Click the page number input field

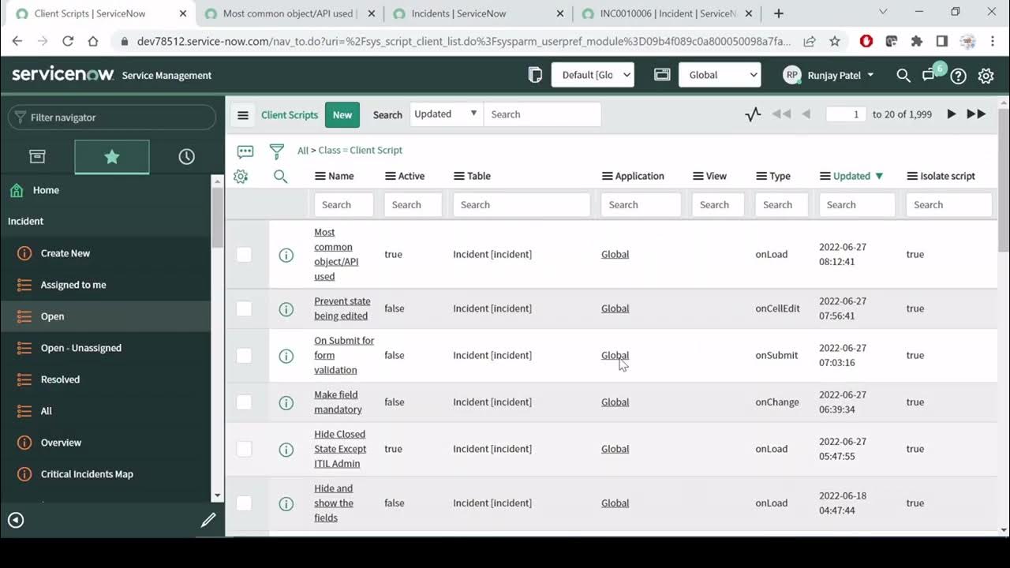coord(846,114)
